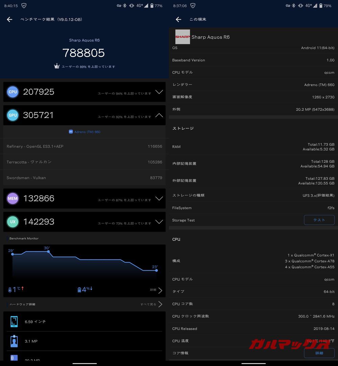This screenshot has height=366, width=338.
Task: Select the CPU score badge icon
Action: 13,92
